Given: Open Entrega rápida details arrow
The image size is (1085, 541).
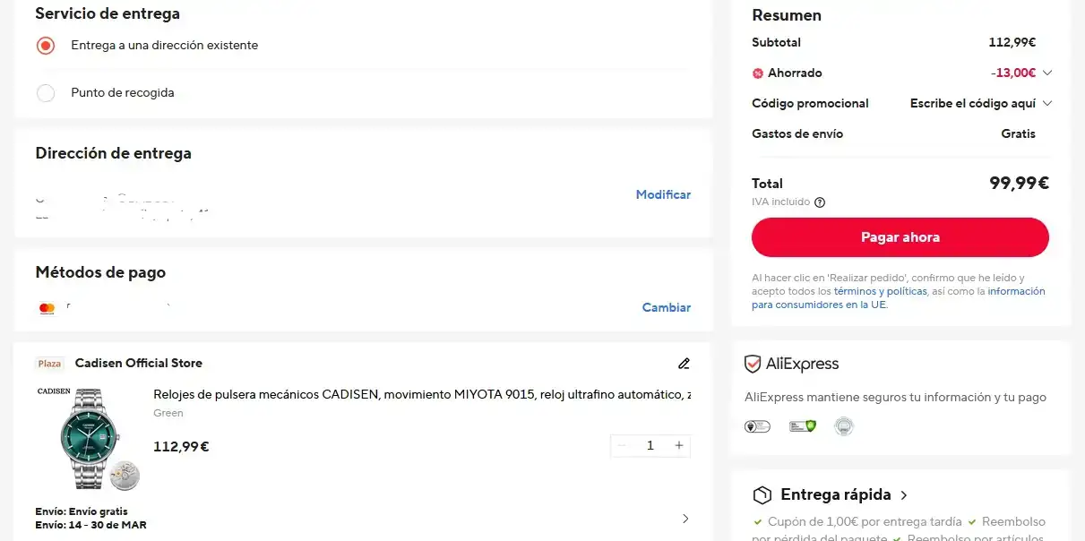Looking at the screenshot, I should click(904, 495).
